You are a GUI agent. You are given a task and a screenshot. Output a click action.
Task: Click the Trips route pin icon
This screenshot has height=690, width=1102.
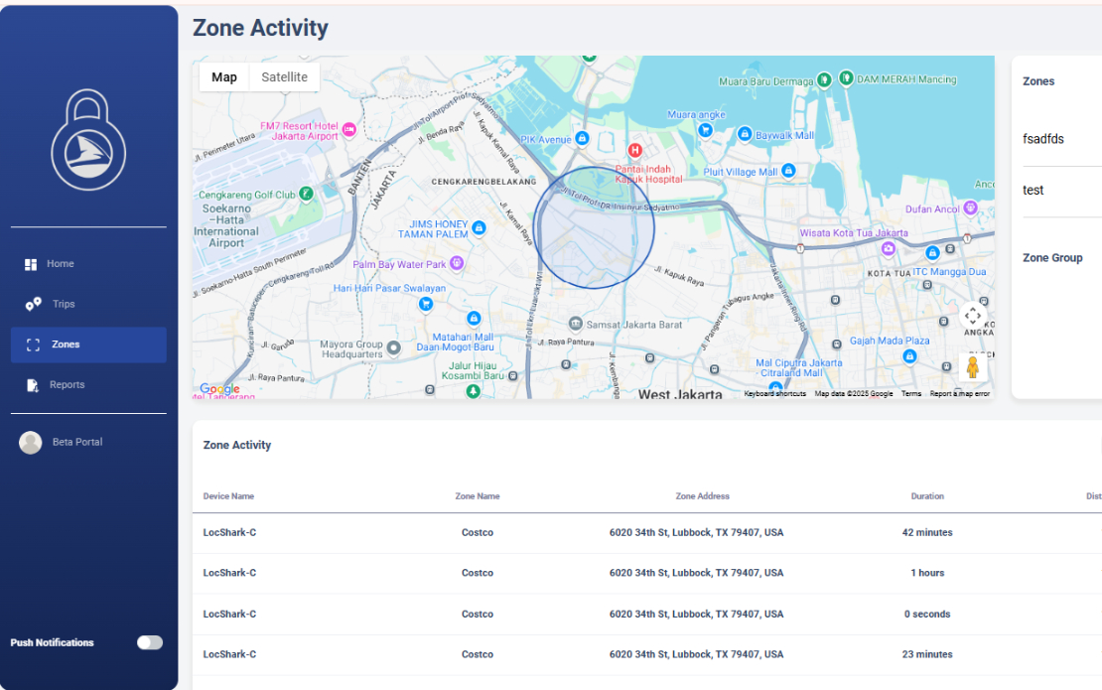(33, 304)
